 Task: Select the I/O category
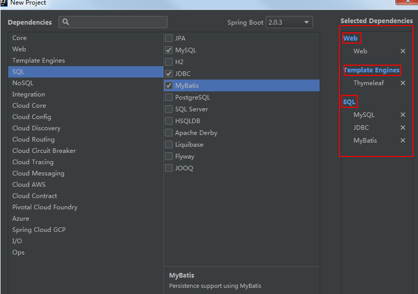coord(86,241)
